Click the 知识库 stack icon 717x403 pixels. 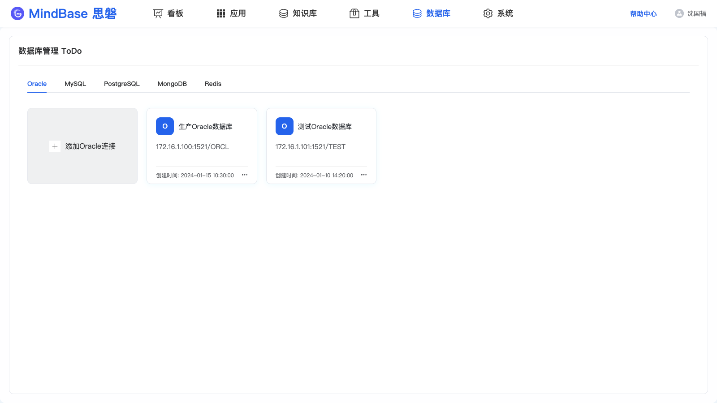click(x=284, y=13)
